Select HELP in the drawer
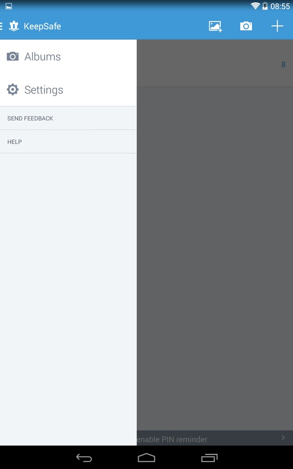The image size is (293, 469). pyautogui.click(x=68, y=142)
